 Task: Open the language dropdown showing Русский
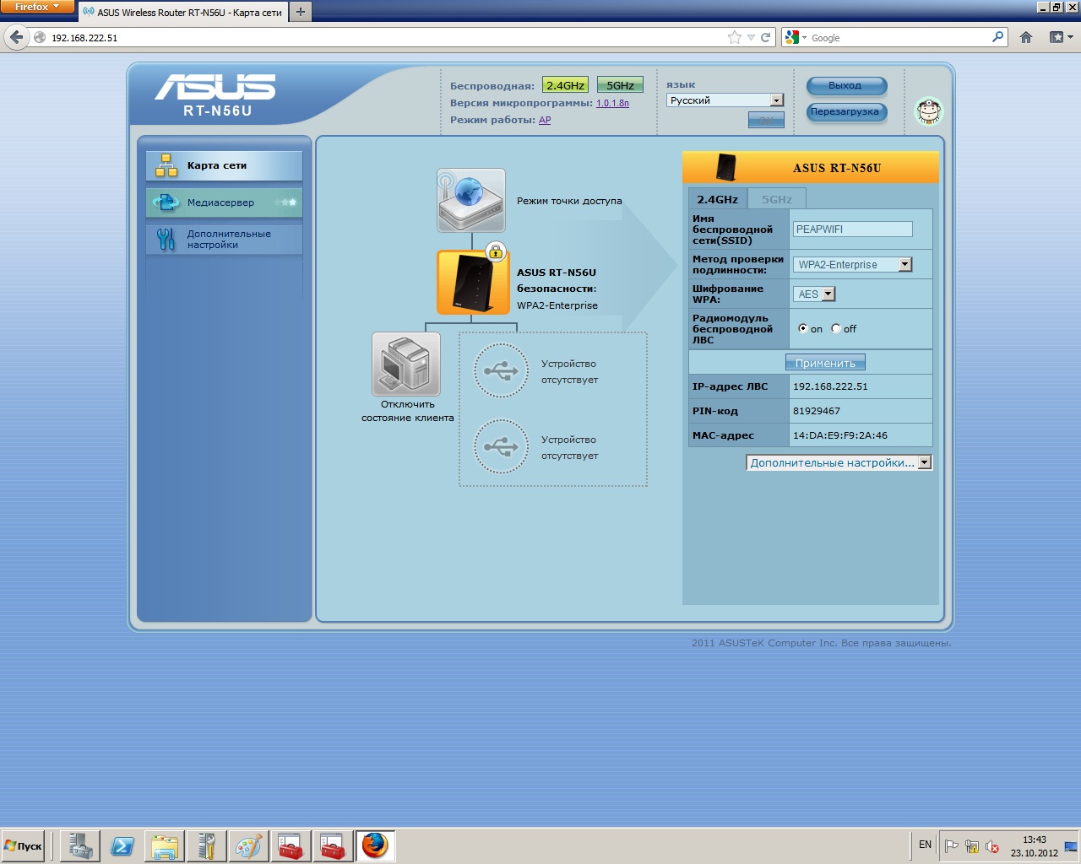tap(725, 100)
